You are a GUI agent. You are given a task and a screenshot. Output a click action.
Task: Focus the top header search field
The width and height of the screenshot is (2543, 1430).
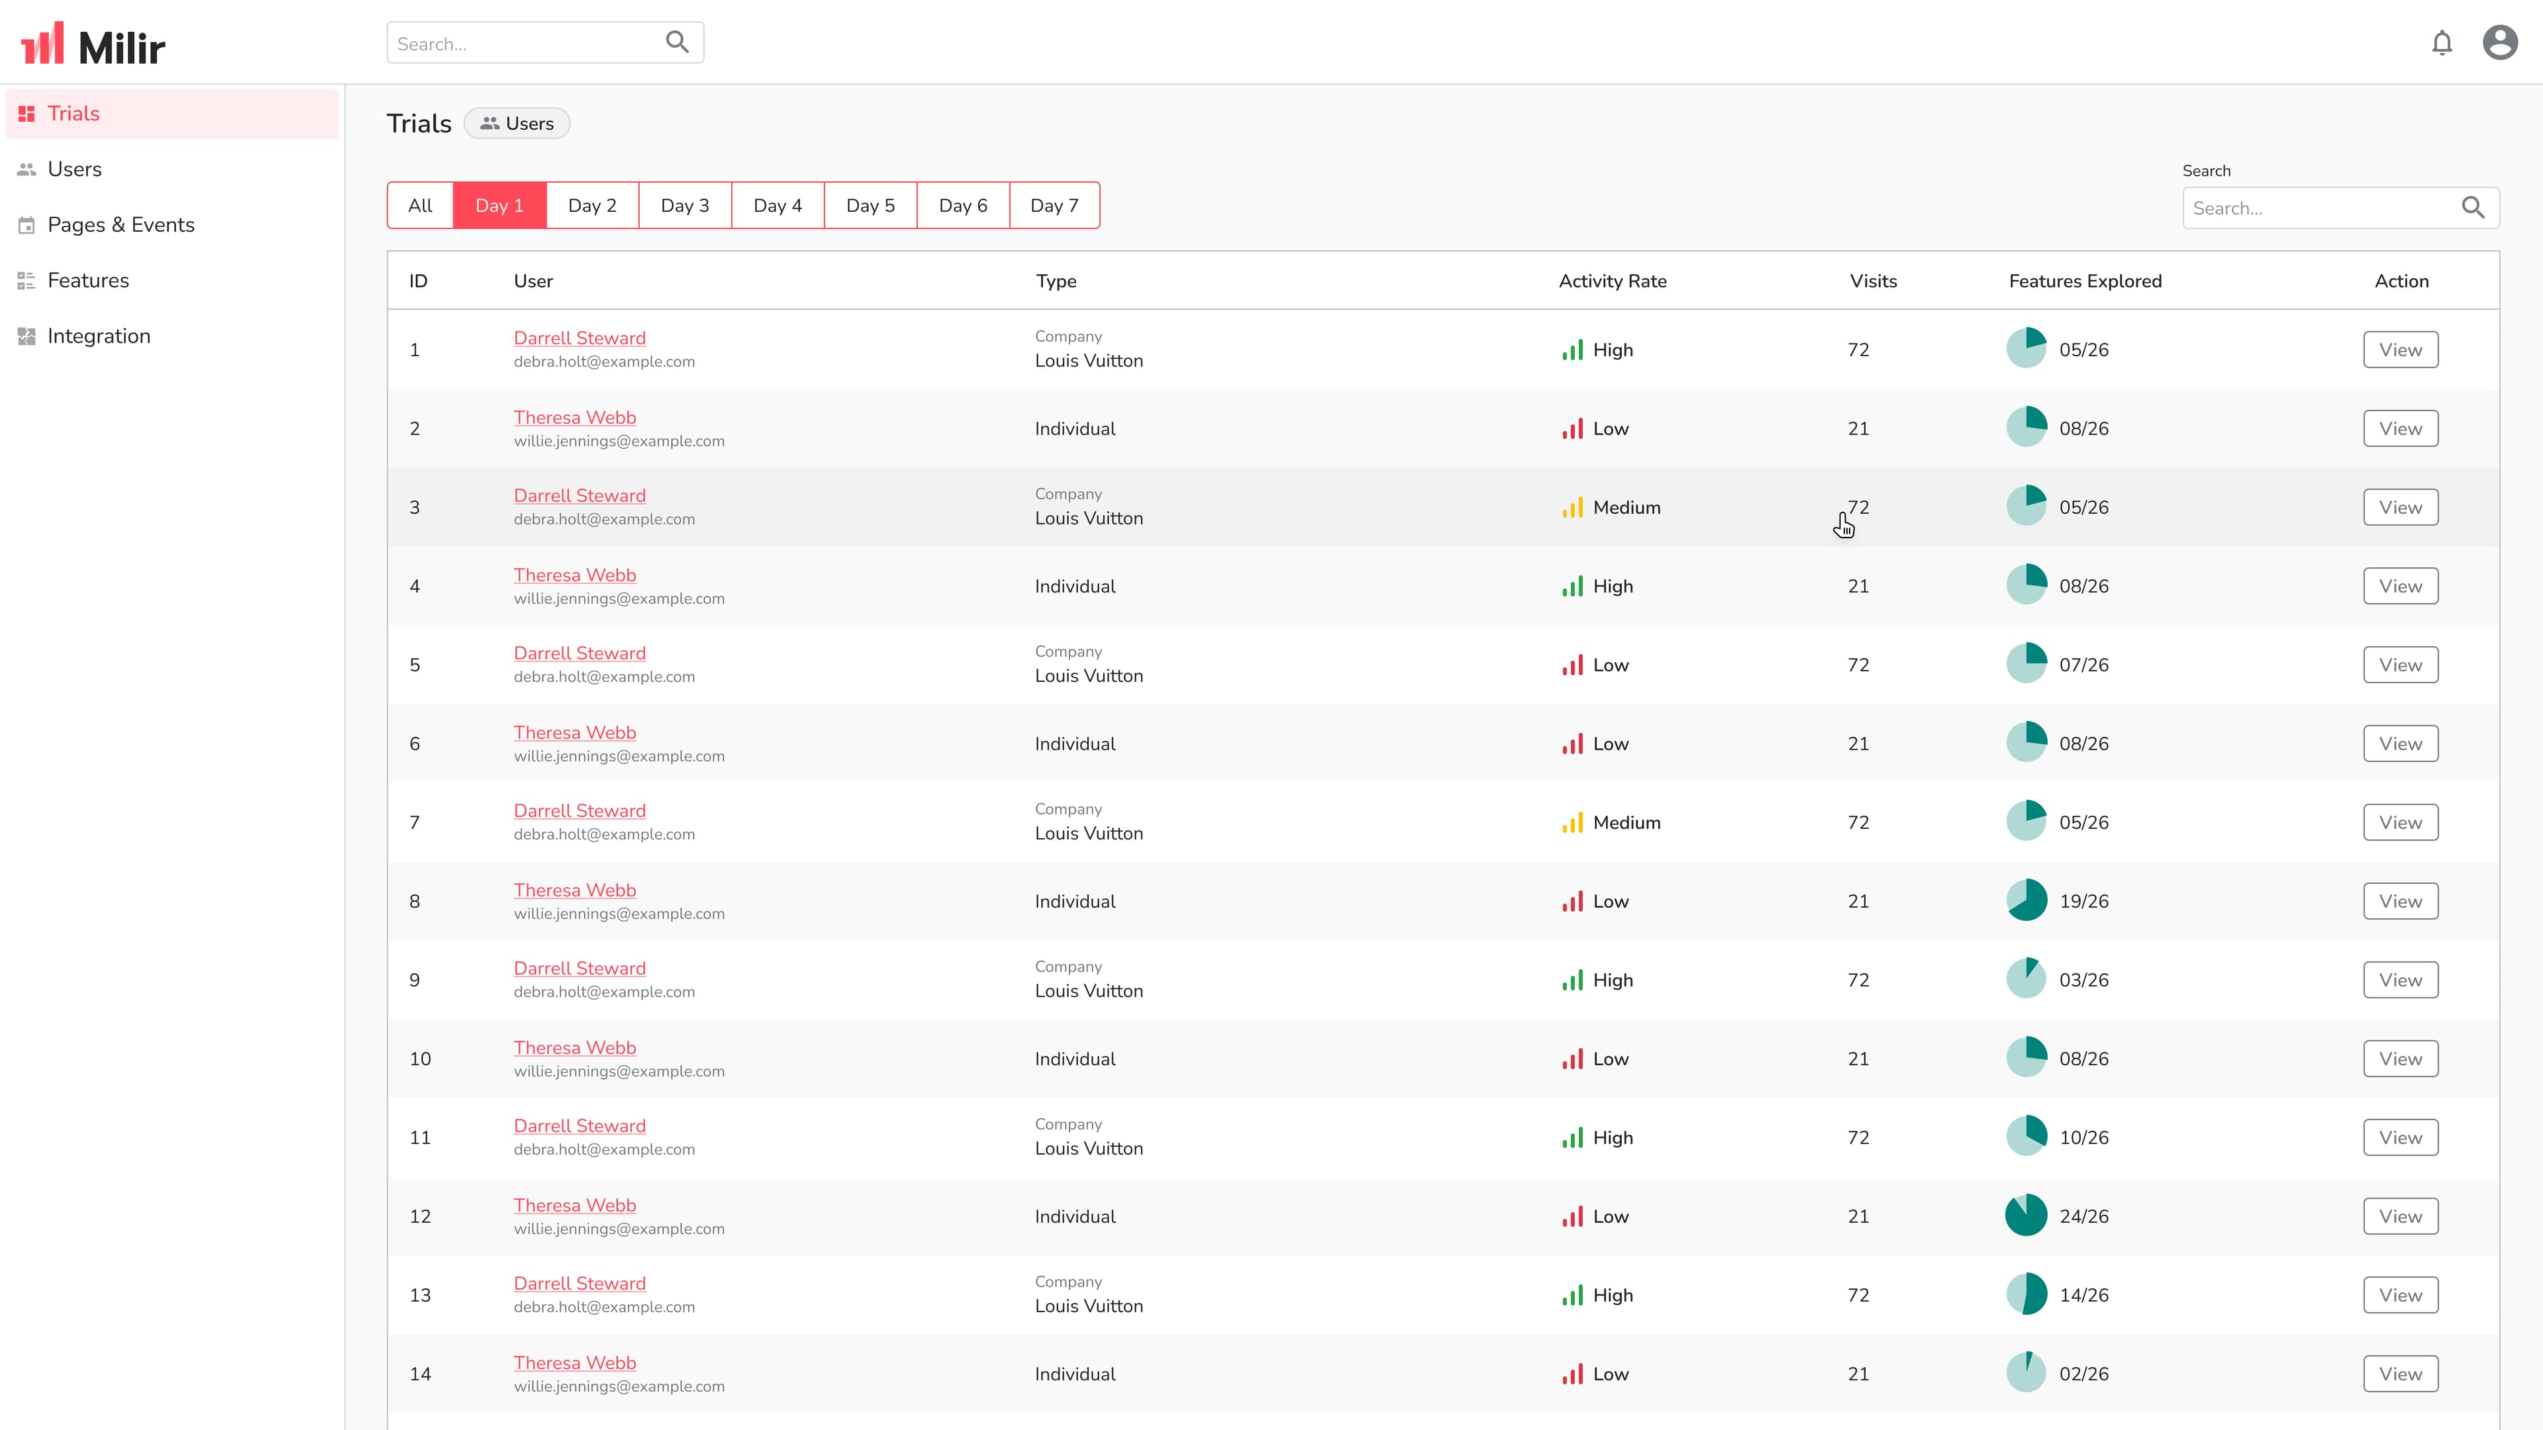(545, 42)
